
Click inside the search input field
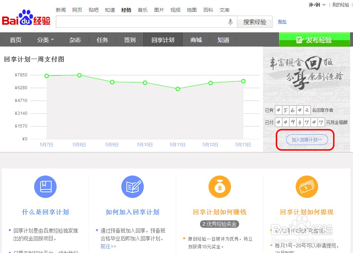(142, 22)
